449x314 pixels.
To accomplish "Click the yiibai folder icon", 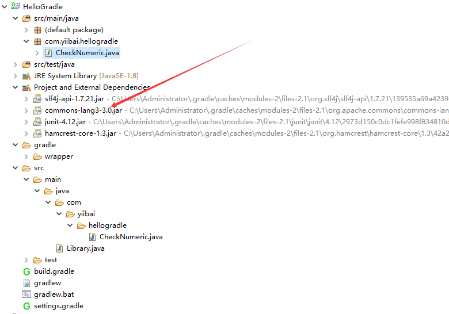I will (70, 214).
